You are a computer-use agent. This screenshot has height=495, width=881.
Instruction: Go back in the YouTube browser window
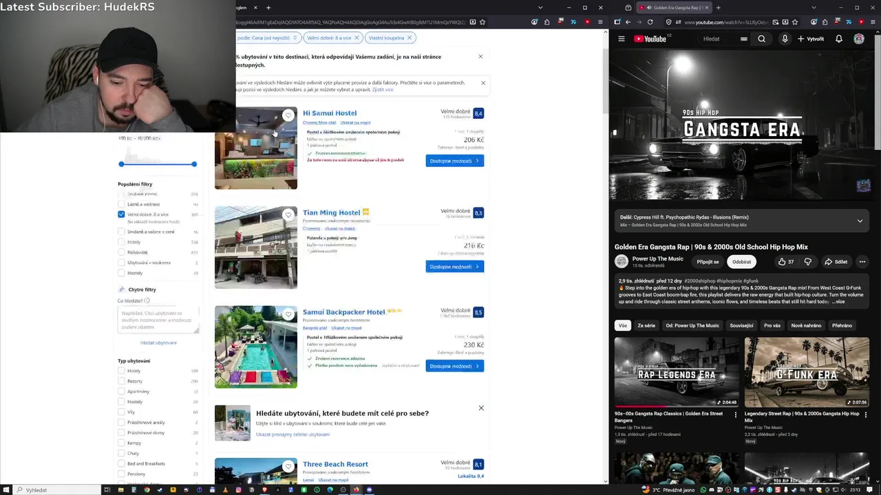[x=628, y=22]
